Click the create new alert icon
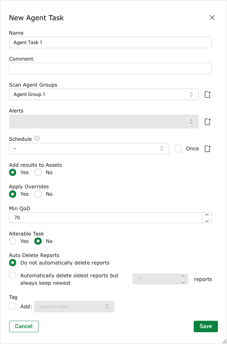This screenshot has width=227, height=344. (207, 122)
